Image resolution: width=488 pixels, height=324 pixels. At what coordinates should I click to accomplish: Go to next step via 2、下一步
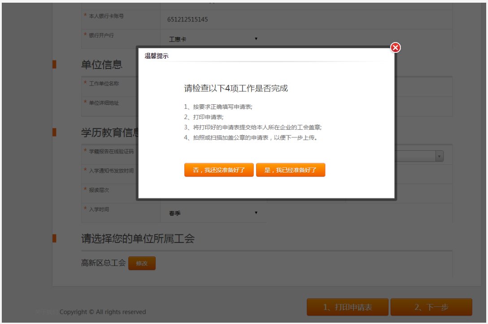(x=431, y=307)
